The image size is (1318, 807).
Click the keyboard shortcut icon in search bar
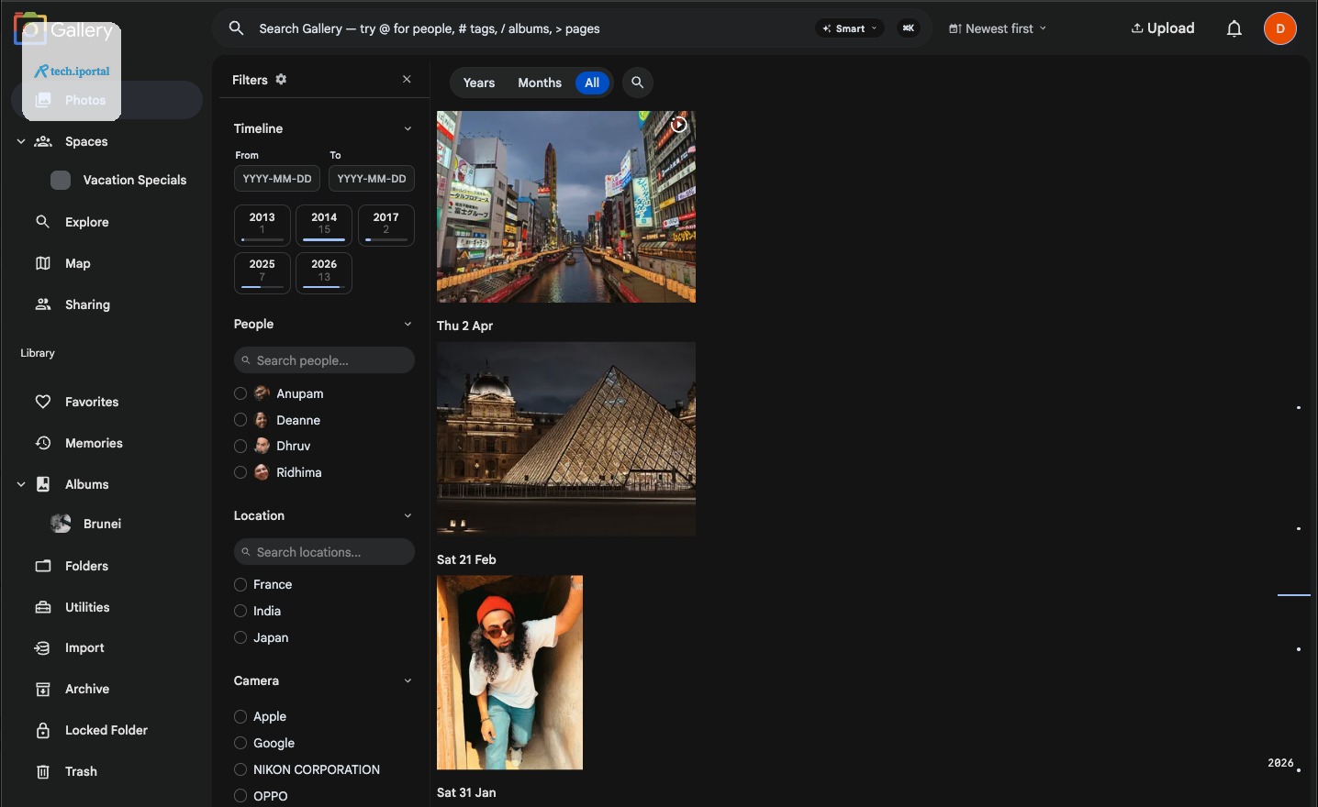(909, 28)
